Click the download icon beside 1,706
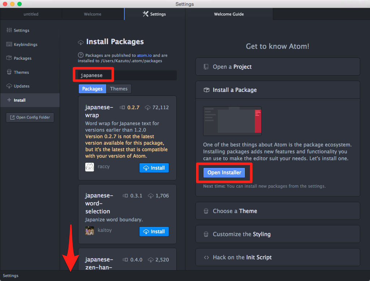Image resolution: width=370 pixels, height=281 pixels. [151, 196]
